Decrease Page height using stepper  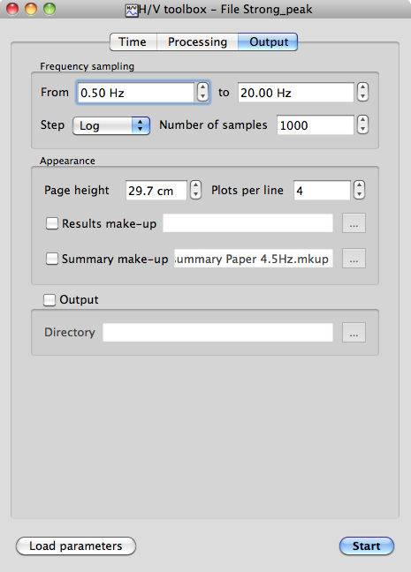pyautogui.click(x=196, y=194)
